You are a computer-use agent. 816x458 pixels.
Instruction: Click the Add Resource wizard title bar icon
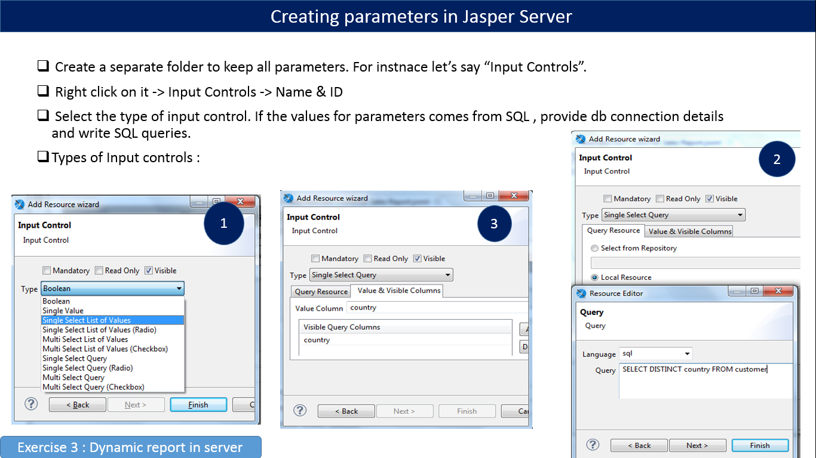pyautogui.click(x=19, y=203)
